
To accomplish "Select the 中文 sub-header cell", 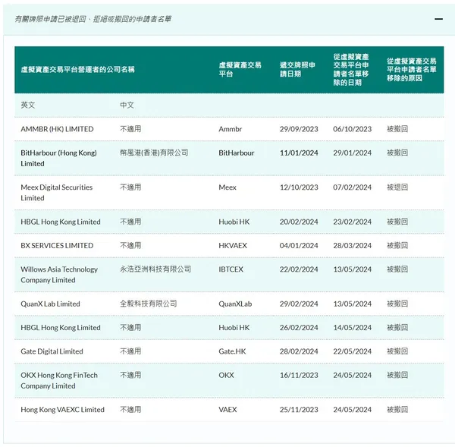I will 127,105.
